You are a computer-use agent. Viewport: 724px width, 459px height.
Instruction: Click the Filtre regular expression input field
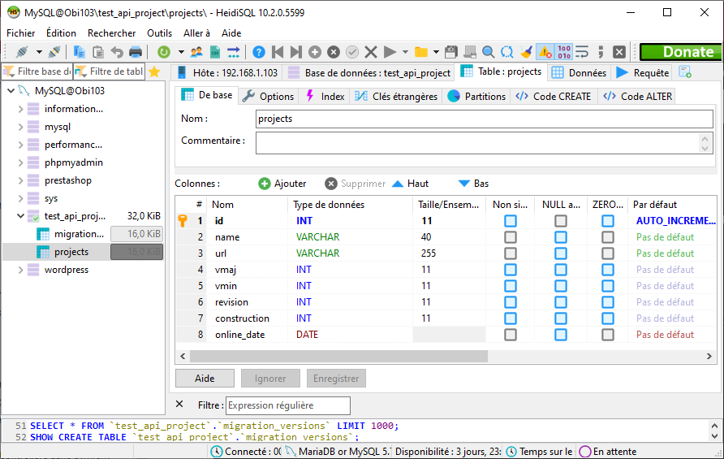pyautogui.click(x=287, y=405)
